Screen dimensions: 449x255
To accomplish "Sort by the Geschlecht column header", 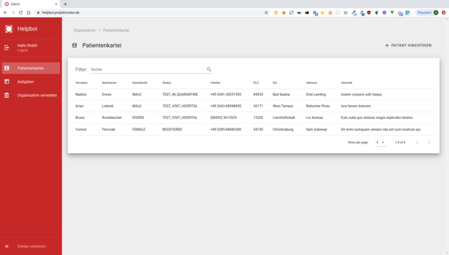I will tap(140, 83).
